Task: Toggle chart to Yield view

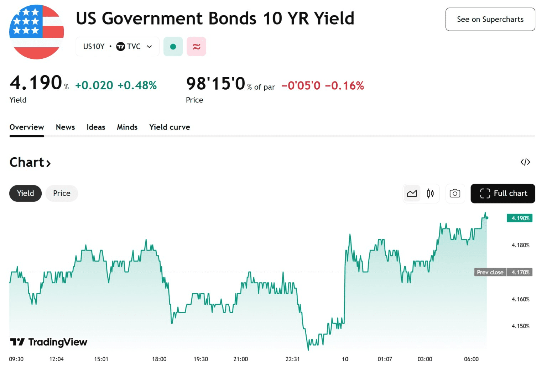Action: pos(25,194)
